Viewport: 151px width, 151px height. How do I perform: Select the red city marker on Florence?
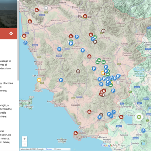(85, 16)
